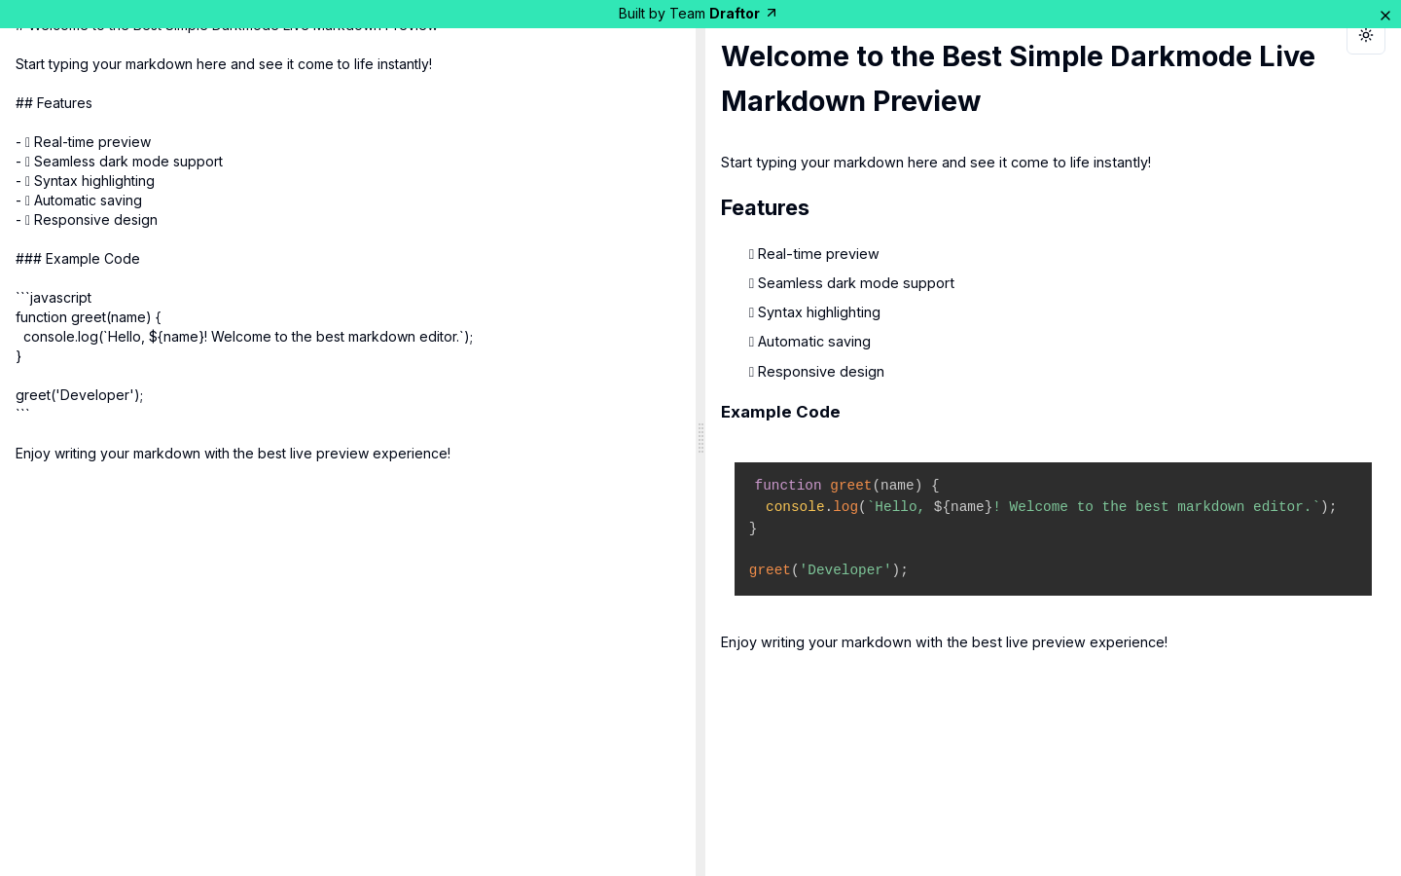Click 'function greet(name) {' in the editor

pos(89,317)
